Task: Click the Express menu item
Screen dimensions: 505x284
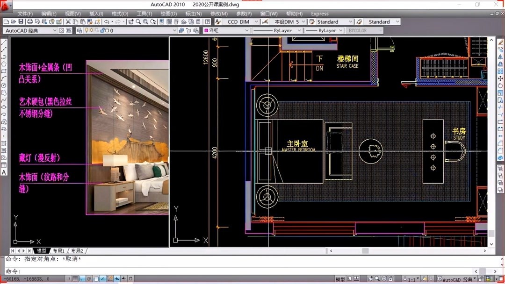Action: (x=320, y=14)
